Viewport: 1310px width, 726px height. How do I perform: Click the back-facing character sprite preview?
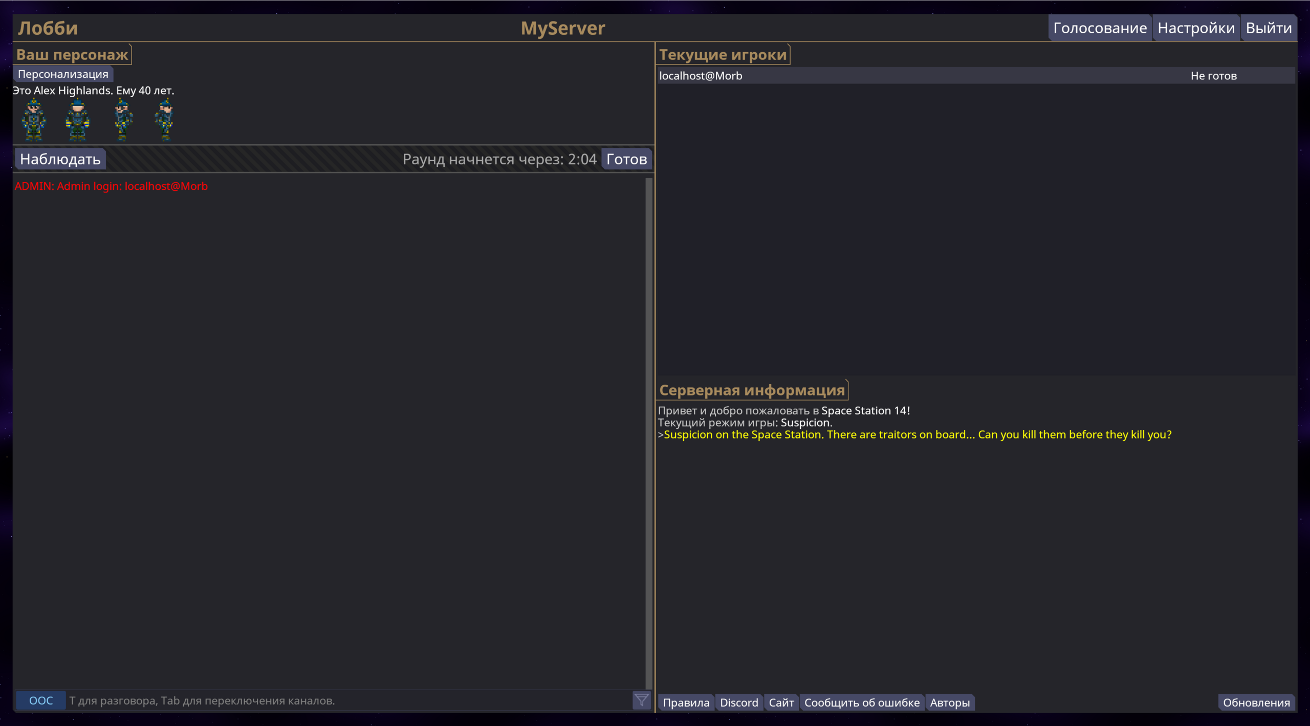[77, 120]
